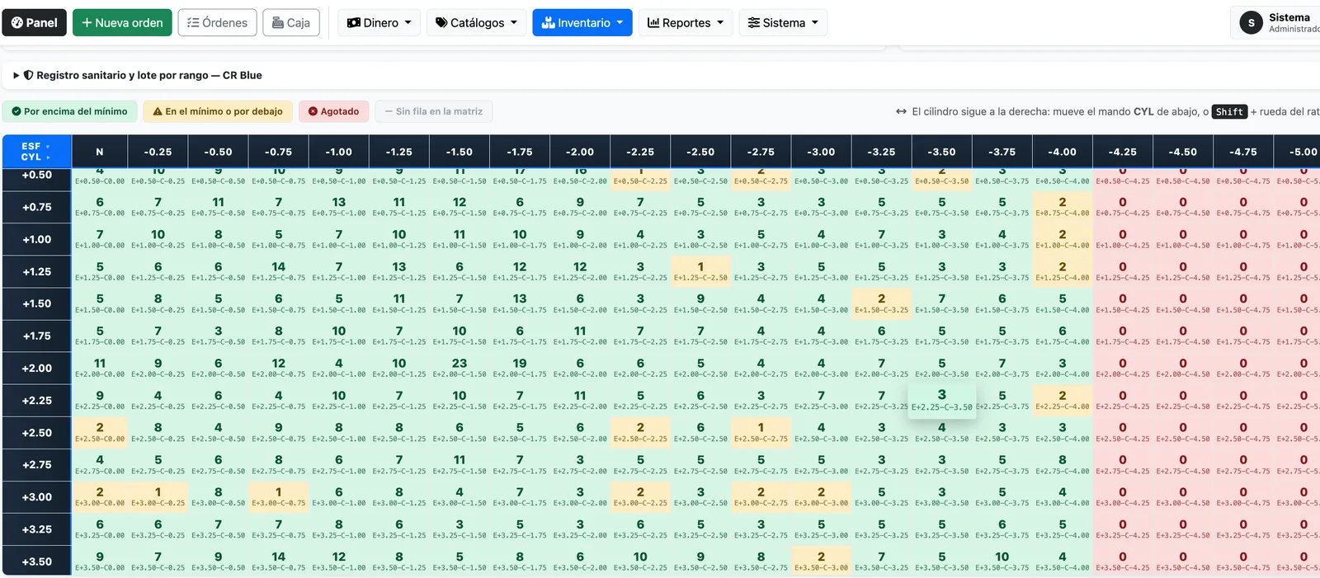
Task: Open cell E+1.50-C-1.75 with value 13
Action: [x=520, y=303]
